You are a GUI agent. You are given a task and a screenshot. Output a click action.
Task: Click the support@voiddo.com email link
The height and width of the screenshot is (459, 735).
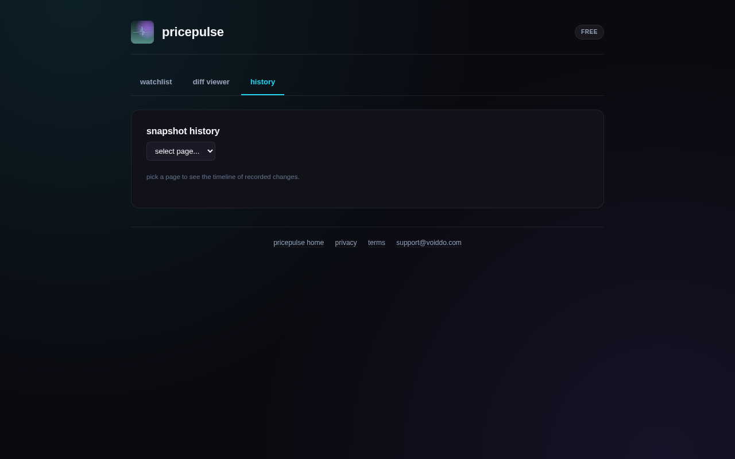pyautogui.click(x=429, y=243)
